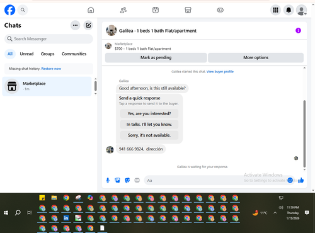Image resolution: width=315 pixels, height=233 pixels.
Task: Open the volume speaker tray icon
Action: 281,207
